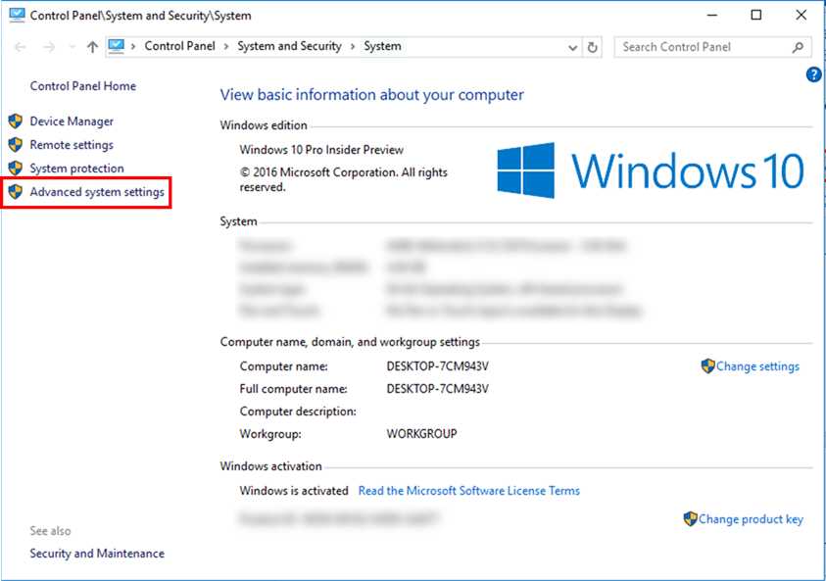Open Remote settings link

72,145
